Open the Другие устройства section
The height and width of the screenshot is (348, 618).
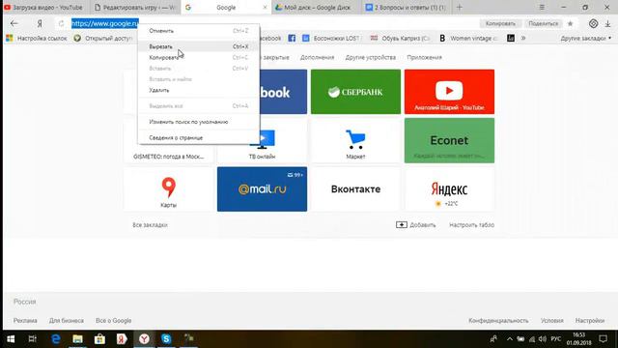coord(371,58)
